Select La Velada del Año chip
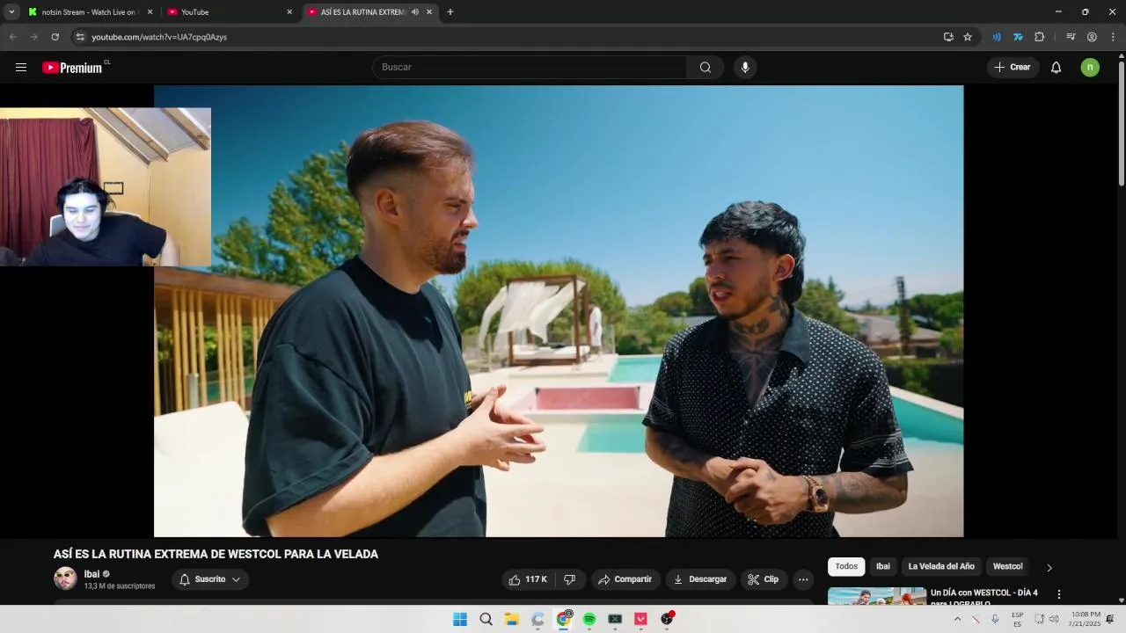Image resolution: width=1126 pixels, height=633 pixels. point(941,567)
